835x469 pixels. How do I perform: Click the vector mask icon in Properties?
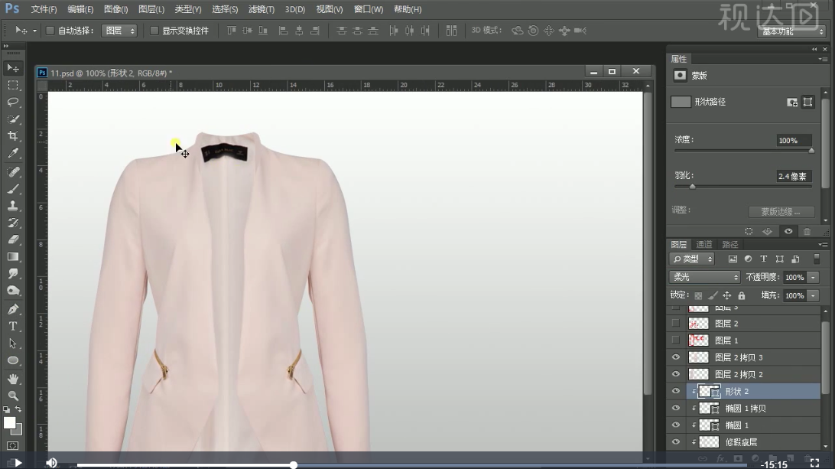pos(807,102)
